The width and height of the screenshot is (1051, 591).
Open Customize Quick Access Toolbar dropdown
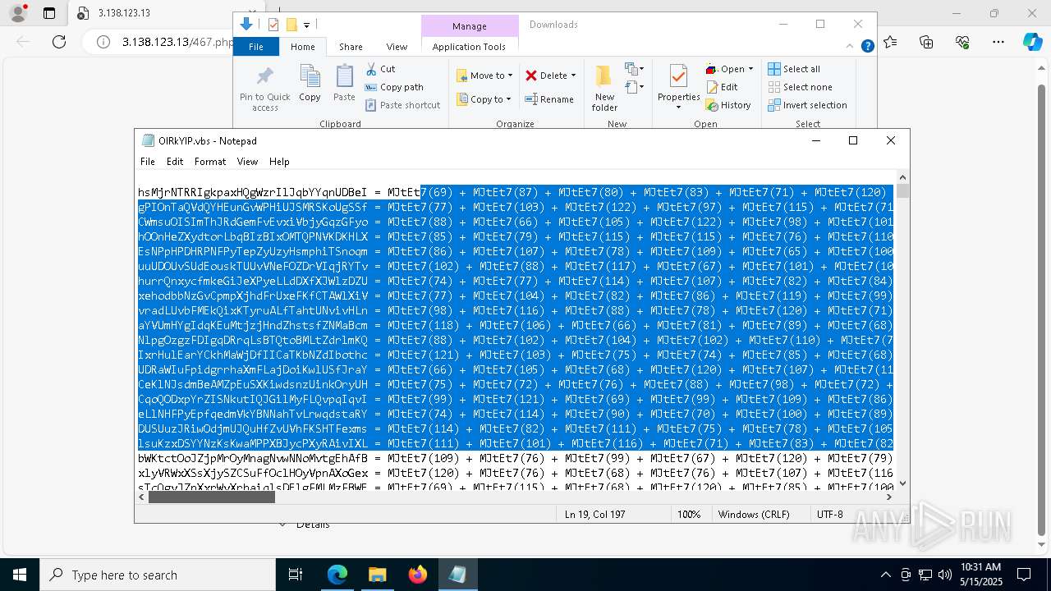[306, 25]
